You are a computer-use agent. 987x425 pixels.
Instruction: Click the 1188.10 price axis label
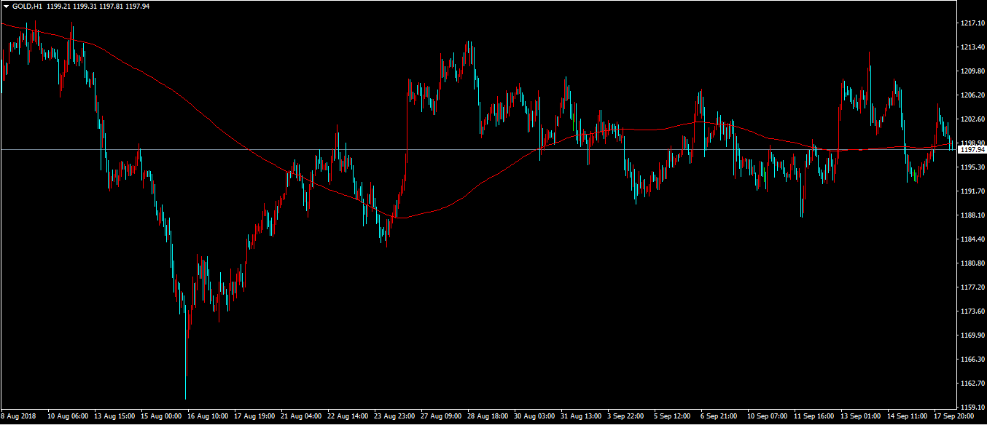coord(972,215)
